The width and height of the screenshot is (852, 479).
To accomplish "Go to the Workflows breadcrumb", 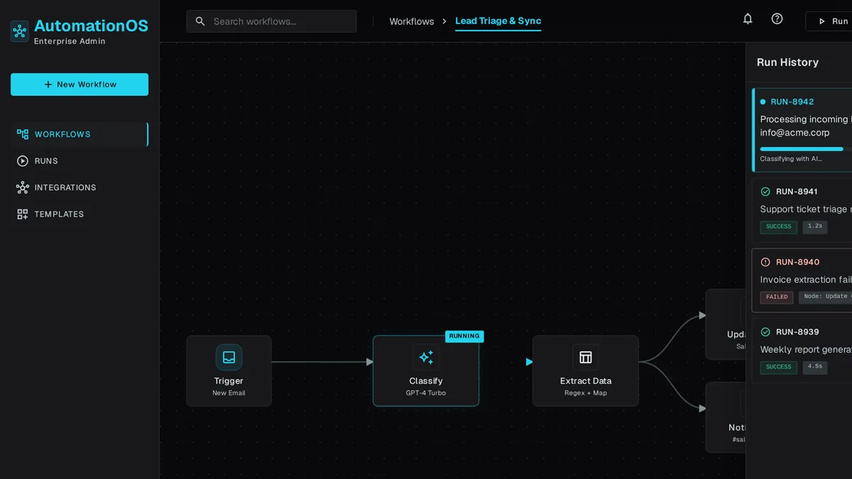I will pyautogui.click(x=412, y=21).
